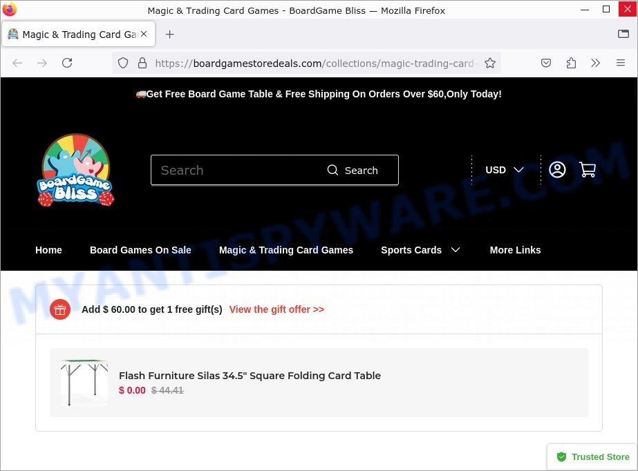638x471 pixels.
Task: Maximize the Firefox window
Action: point(606,10)
